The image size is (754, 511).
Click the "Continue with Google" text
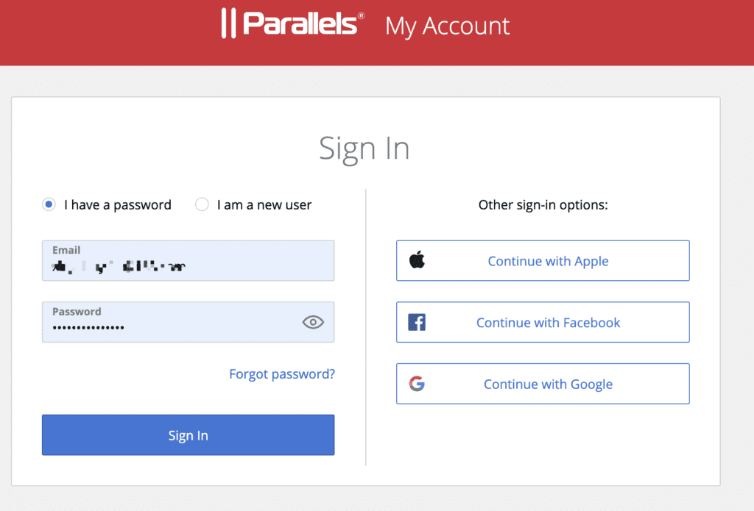click(548, 385)
